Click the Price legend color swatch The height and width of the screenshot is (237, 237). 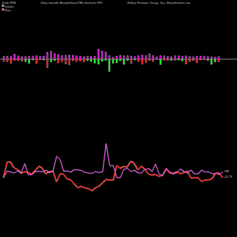(3, 10)
